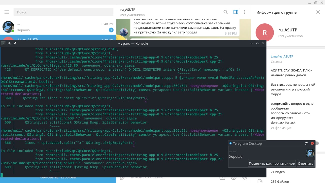The width and height of the screenshot is (325, 183).
Task: Close the Информация о группе panel
Action: click(318, 12)
